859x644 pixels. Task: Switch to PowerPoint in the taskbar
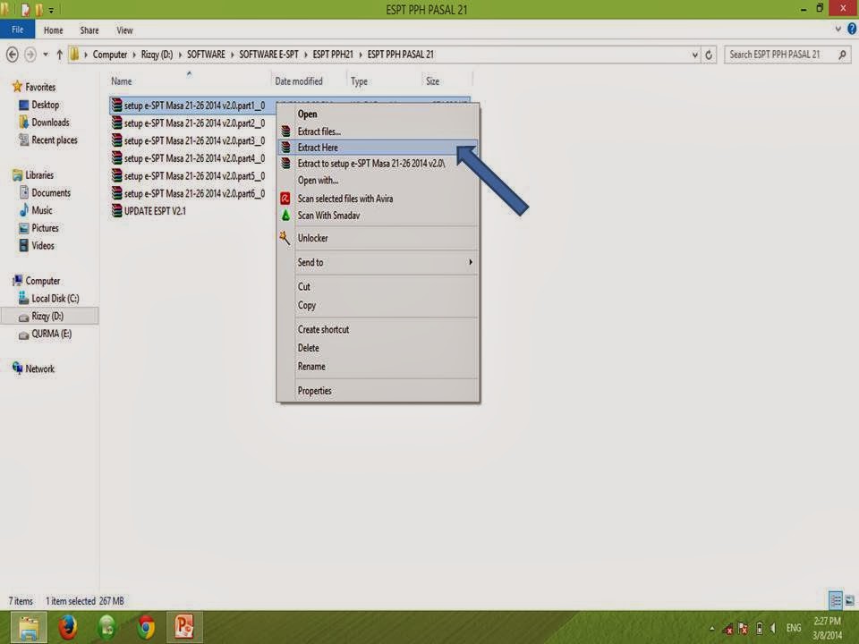(184, 628)
